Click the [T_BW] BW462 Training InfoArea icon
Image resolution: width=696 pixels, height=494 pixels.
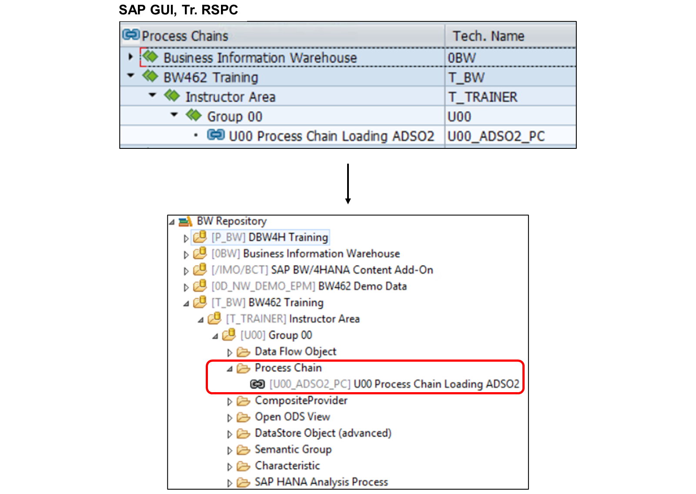click(x=200, y=302)
